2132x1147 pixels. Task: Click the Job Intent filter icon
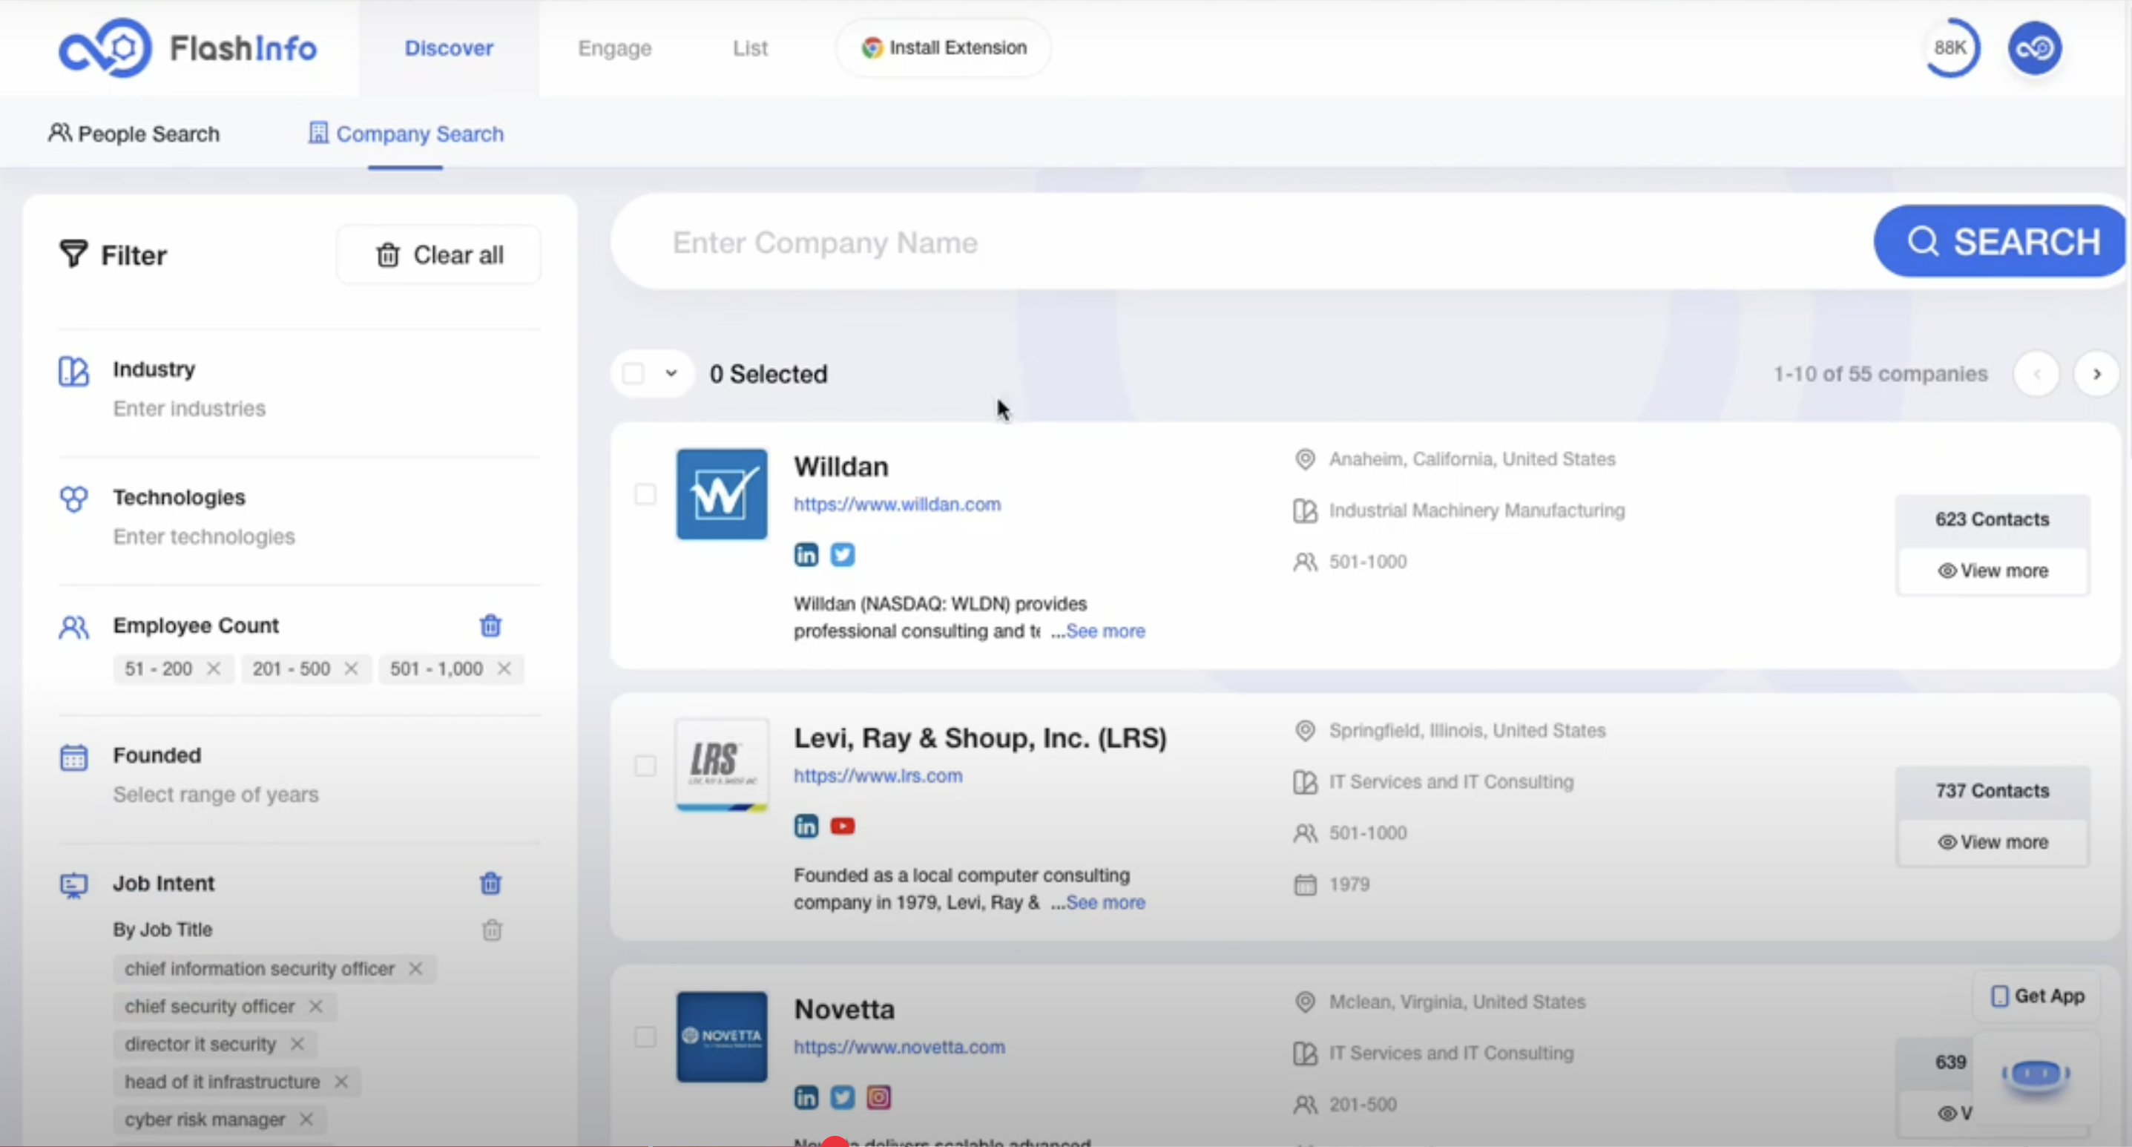(72, 883)
